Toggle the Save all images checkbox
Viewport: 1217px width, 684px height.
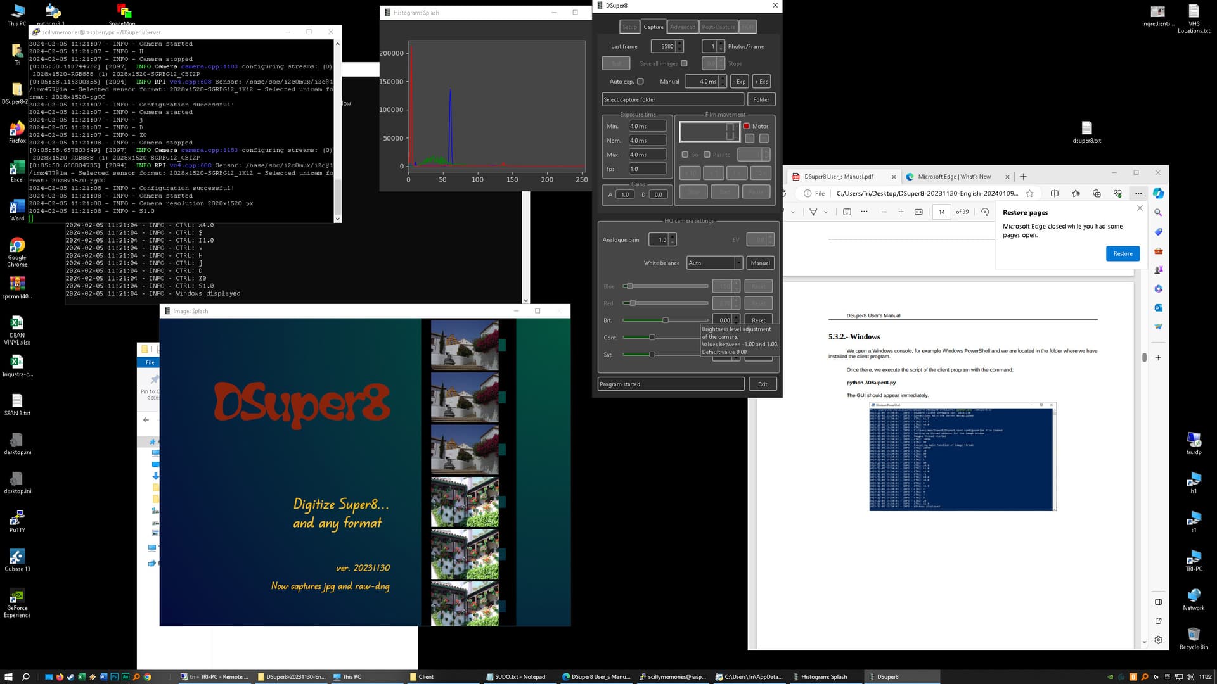click(684, 63)
